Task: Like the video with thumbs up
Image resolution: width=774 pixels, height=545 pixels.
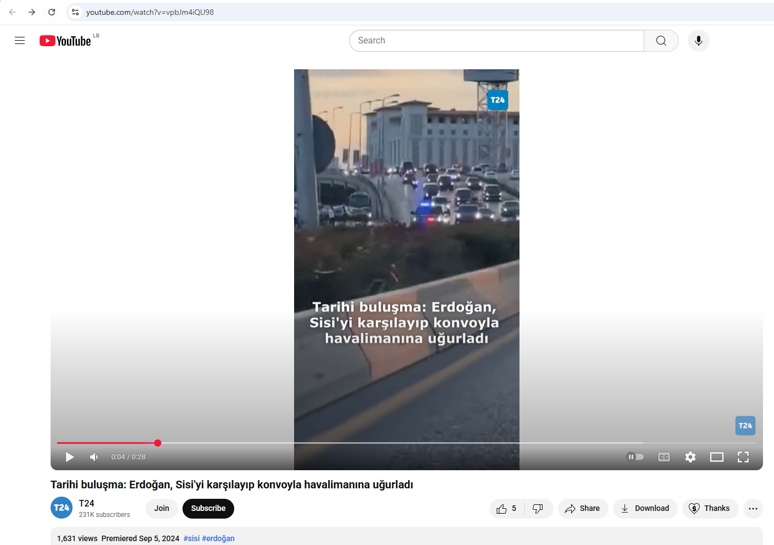Action: click(506, 509)
